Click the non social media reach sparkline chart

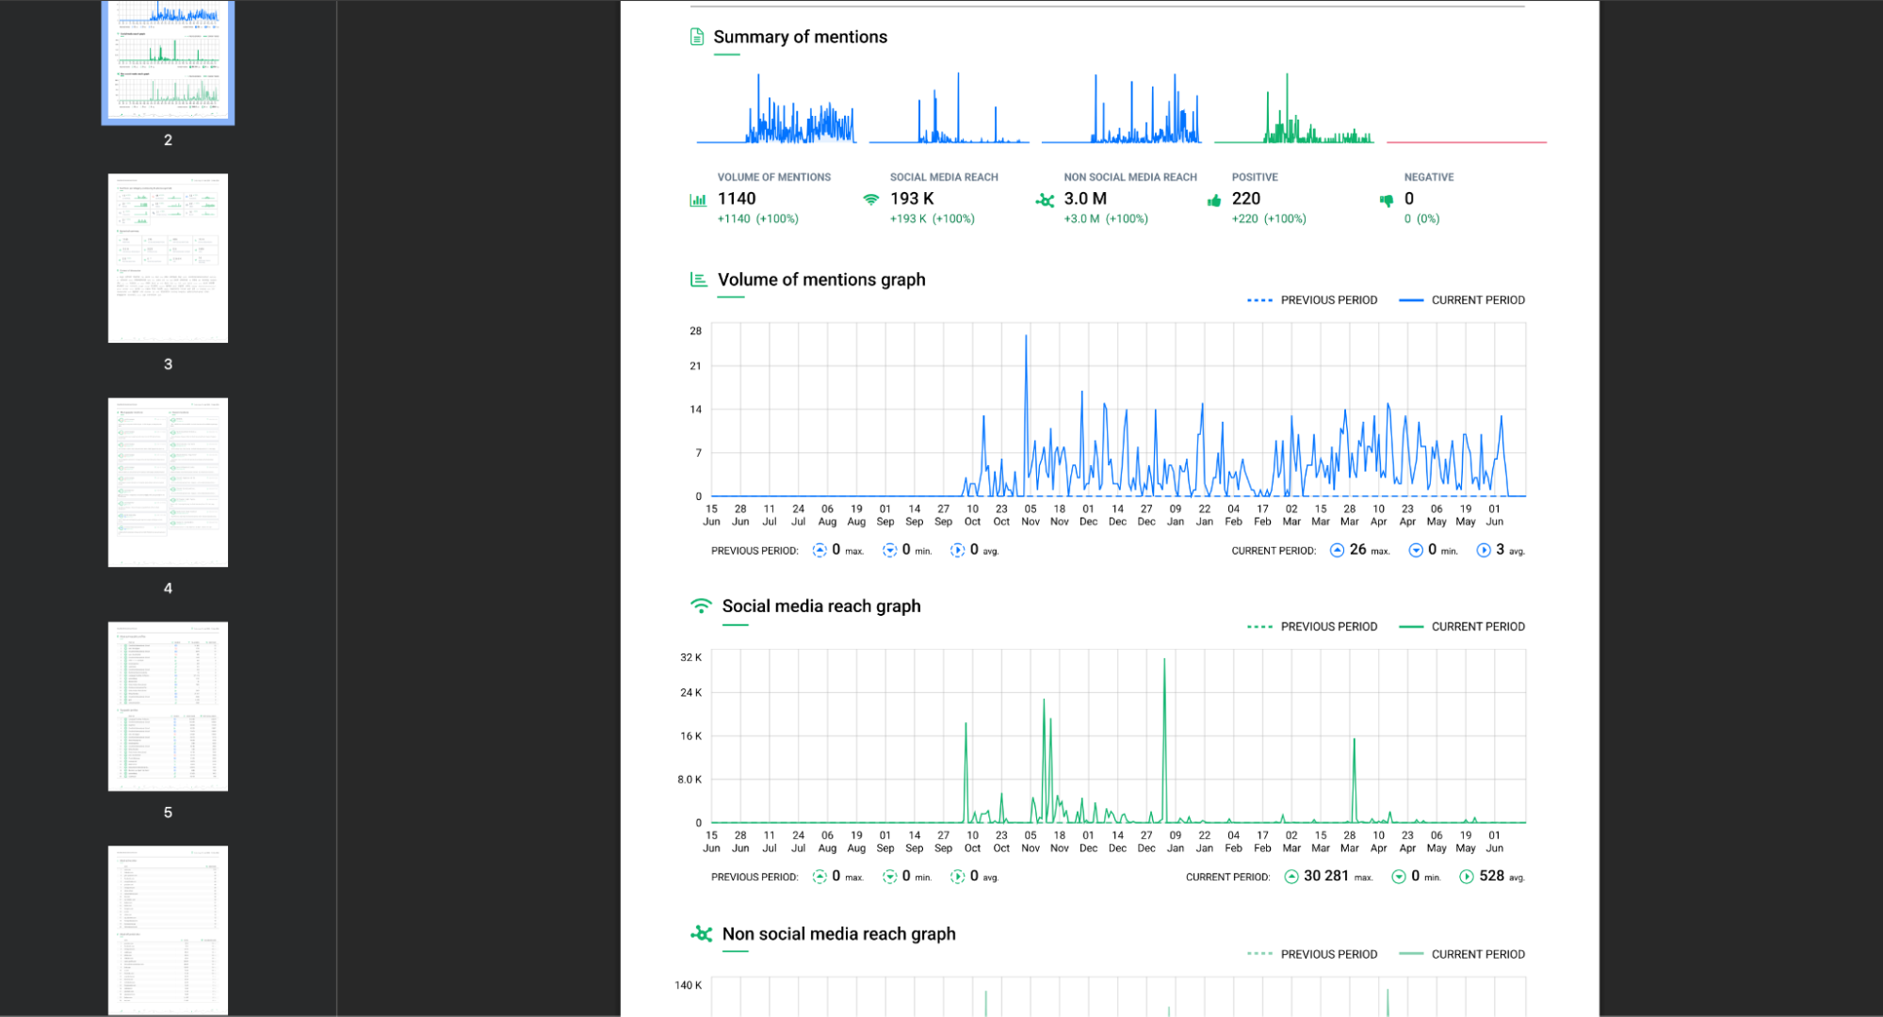click(1122, 108)
